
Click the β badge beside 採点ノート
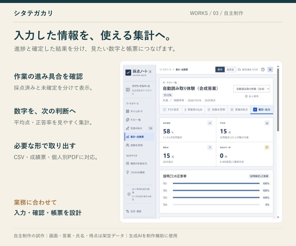click(150, 72)
